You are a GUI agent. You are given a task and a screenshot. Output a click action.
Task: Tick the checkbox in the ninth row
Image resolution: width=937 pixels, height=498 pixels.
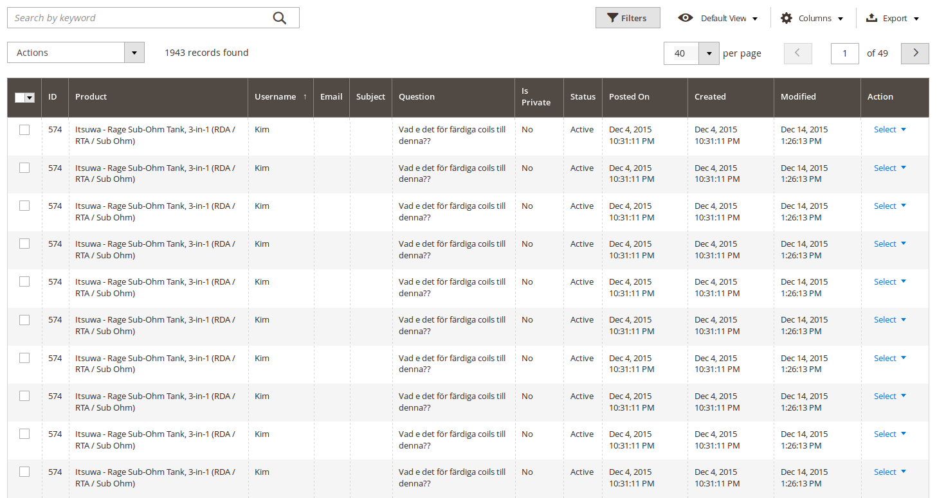coord(24,434)
